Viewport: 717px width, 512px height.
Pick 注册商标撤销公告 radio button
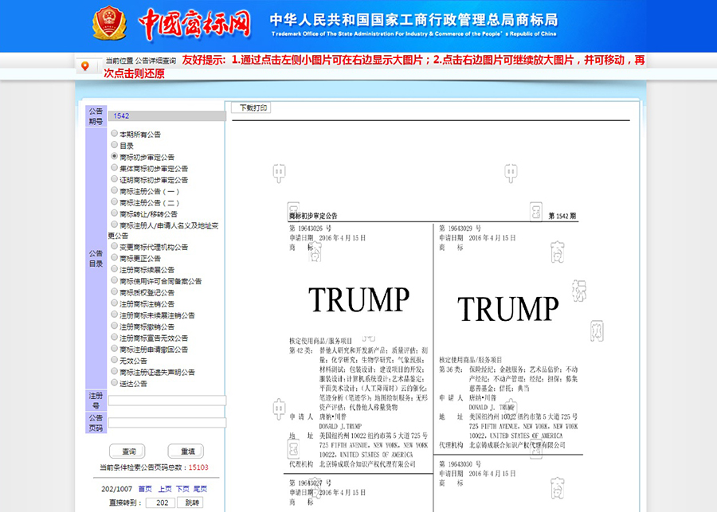114,326
